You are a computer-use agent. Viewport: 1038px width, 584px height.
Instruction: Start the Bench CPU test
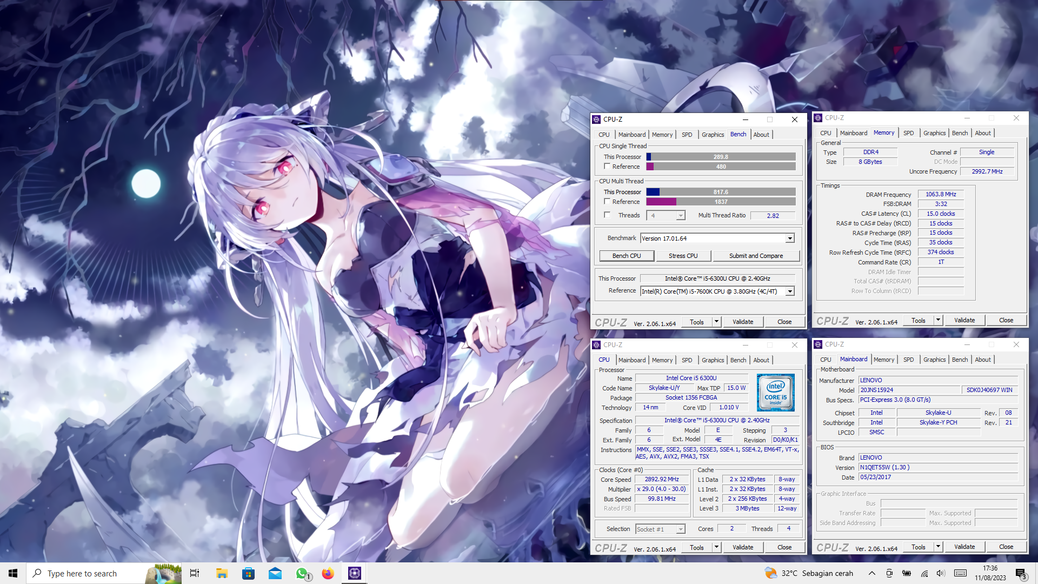tap(627, 256)
